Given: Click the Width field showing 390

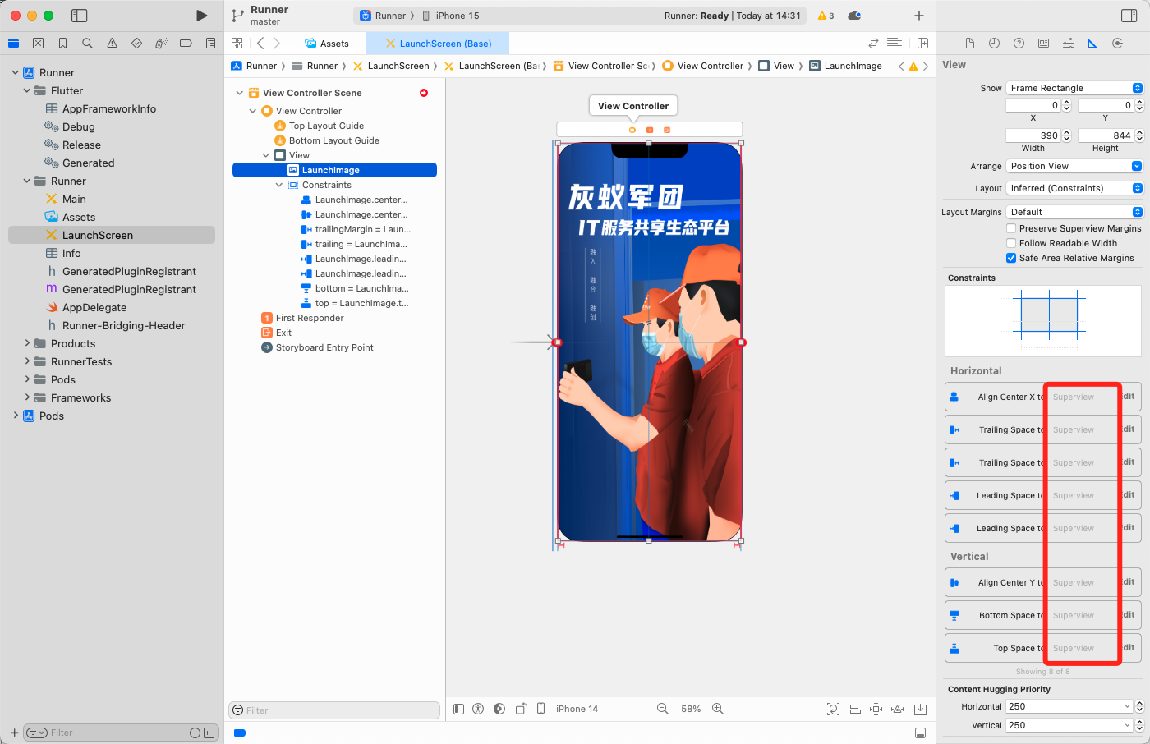Looking at the screenshot, I should (x=1033, y=135).
